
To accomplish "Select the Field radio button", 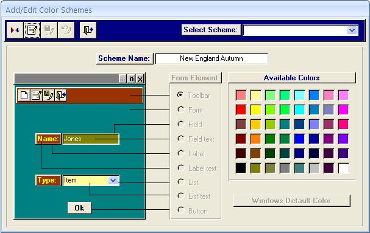I will click(x=180, y=124).
